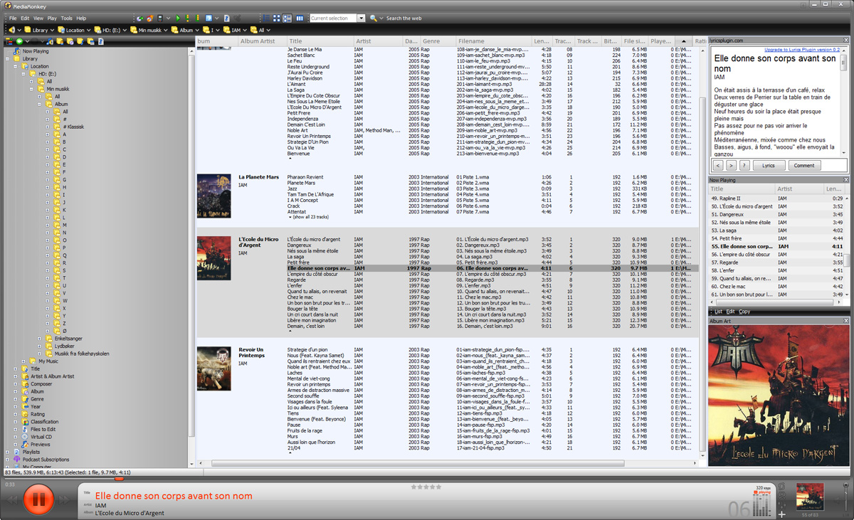Switch to the detailed list view icon

266,18
